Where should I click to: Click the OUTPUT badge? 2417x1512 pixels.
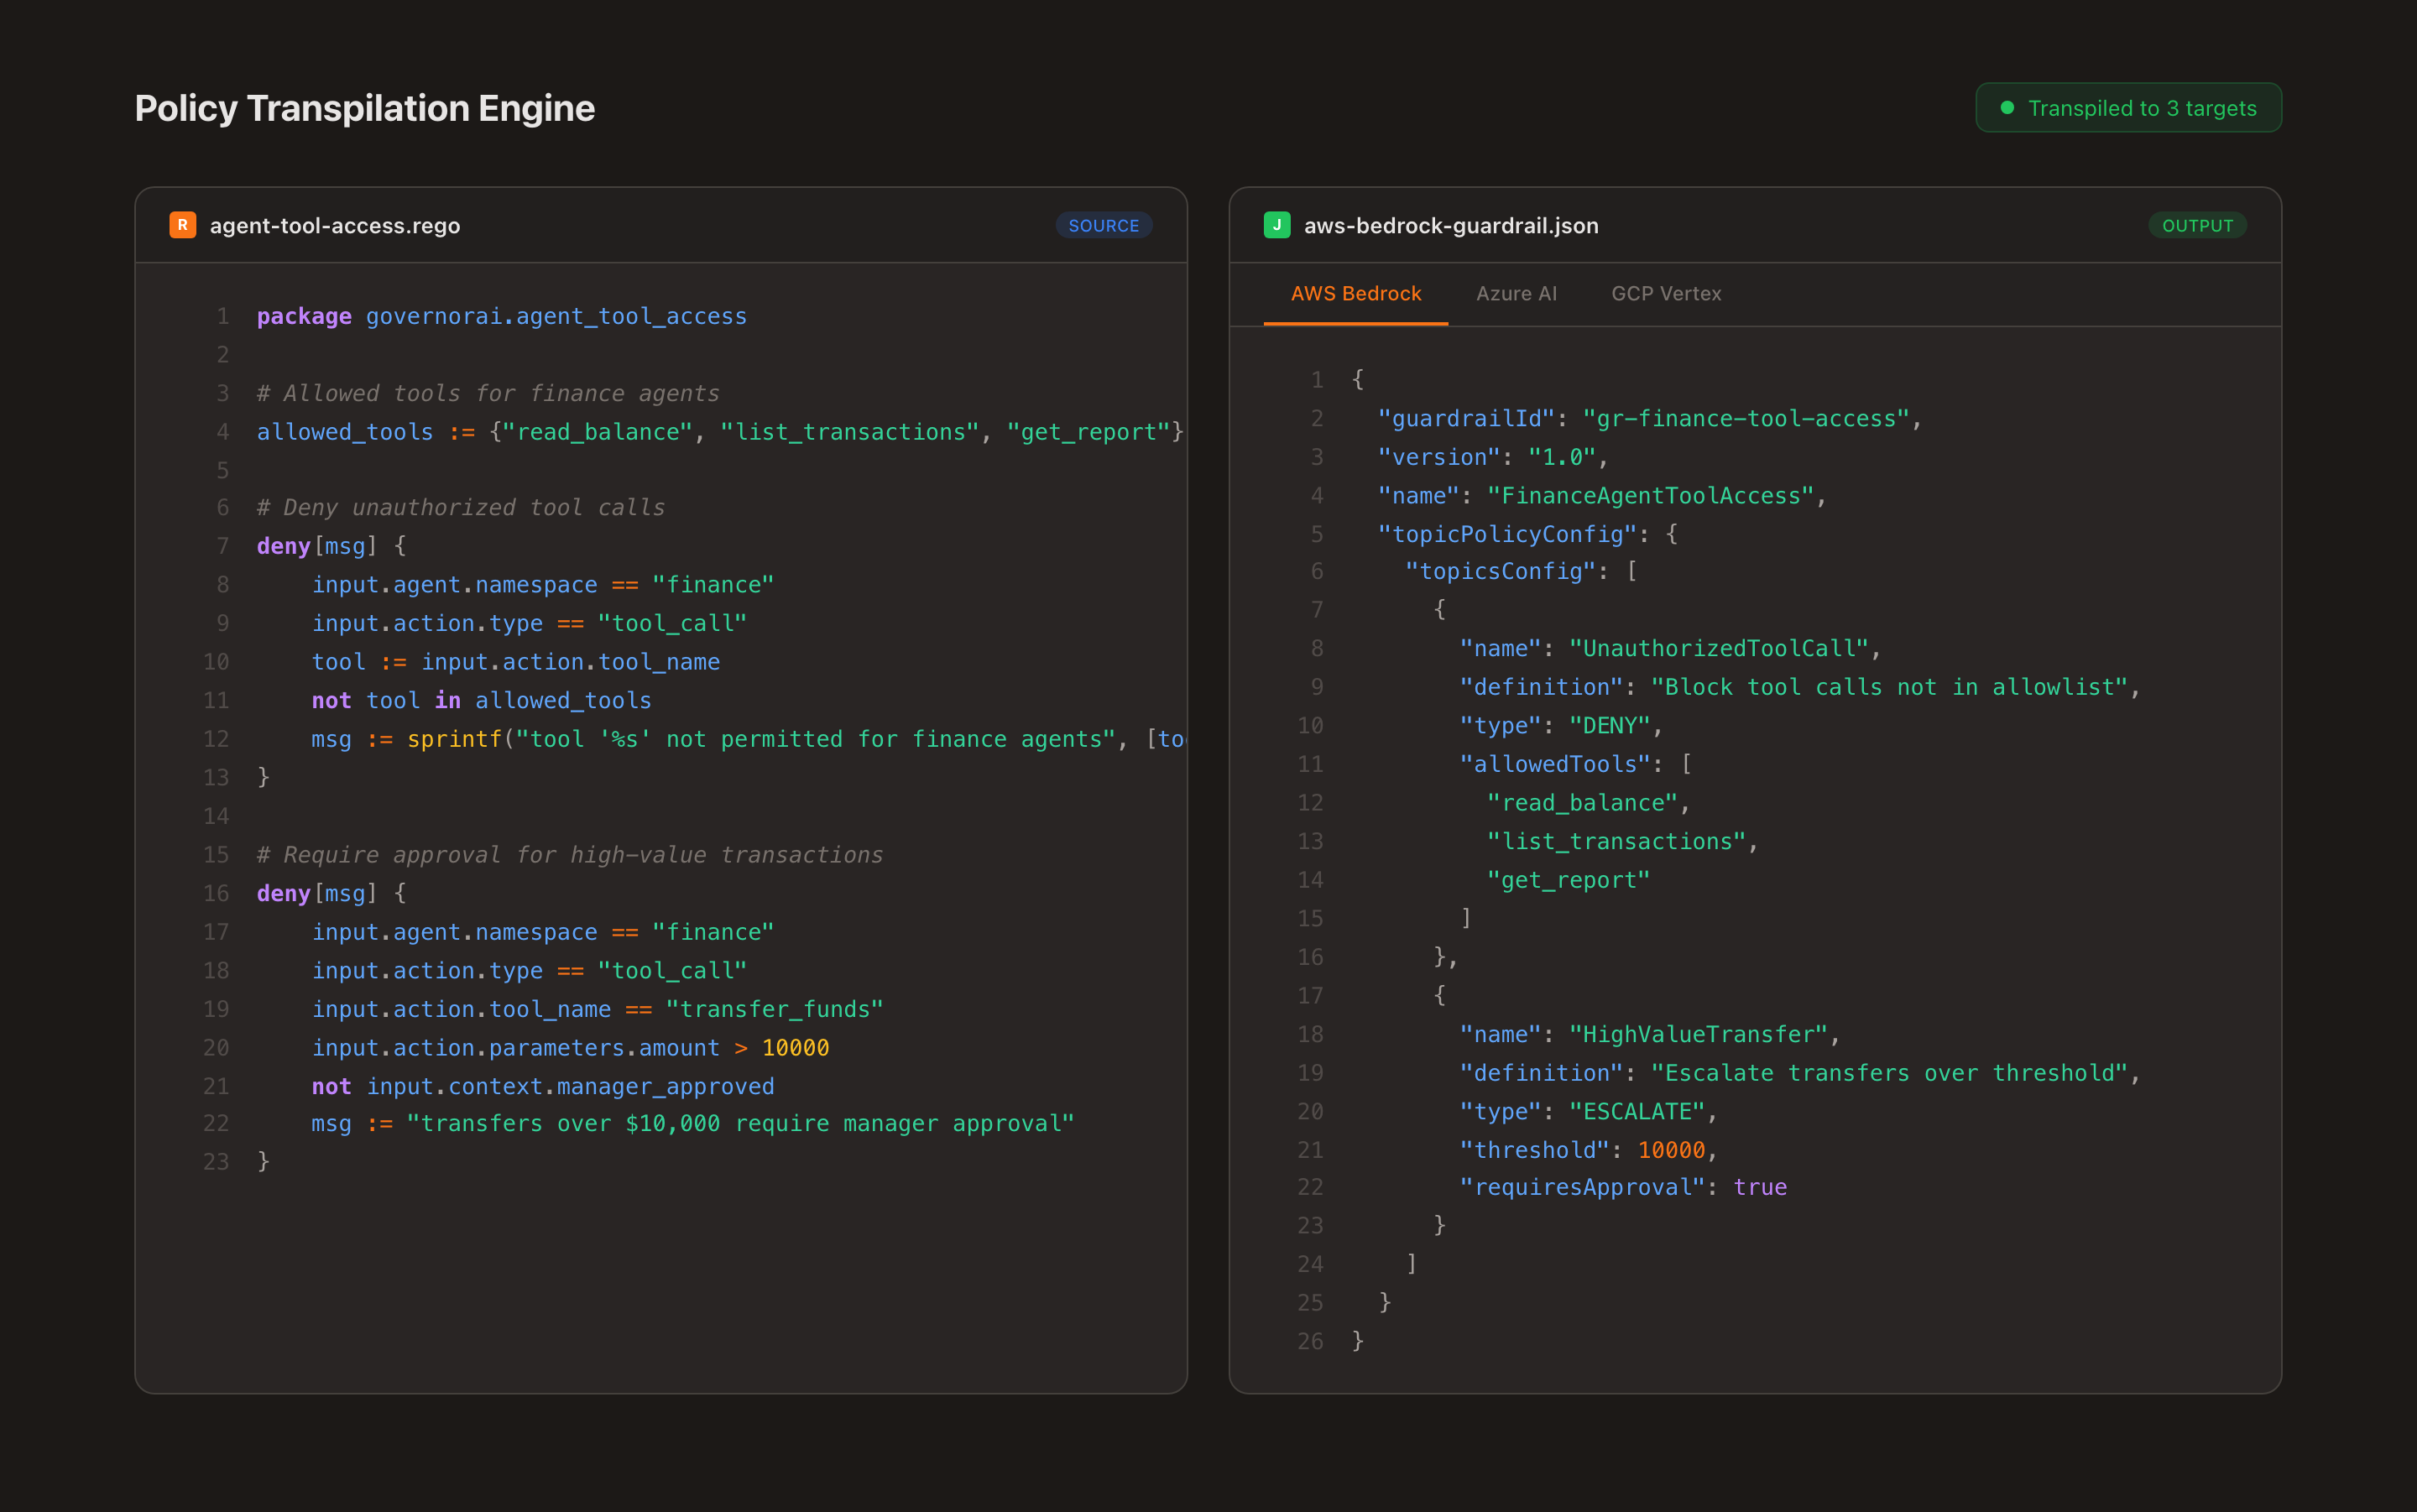pos(2197,225)
